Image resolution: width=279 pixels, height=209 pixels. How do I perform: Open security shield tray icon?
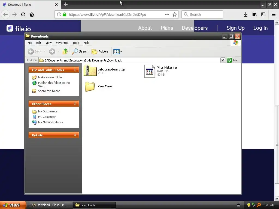pos(249,205)
